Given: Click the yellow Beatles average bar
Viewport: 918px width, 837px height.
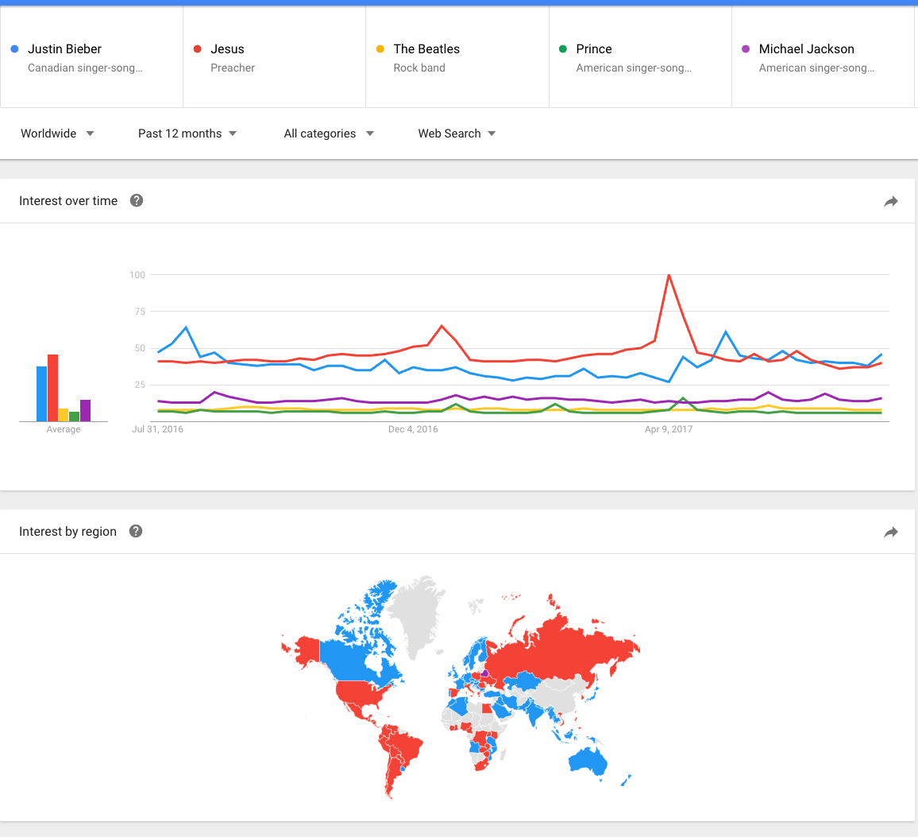Looking at the screenshot, I should point(64,415).
